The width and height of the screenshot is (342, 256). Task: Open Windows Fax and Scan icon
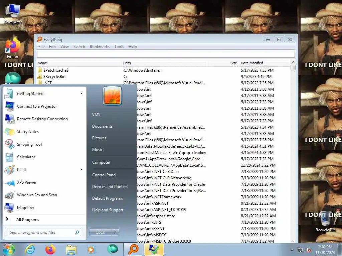(9, 195)
